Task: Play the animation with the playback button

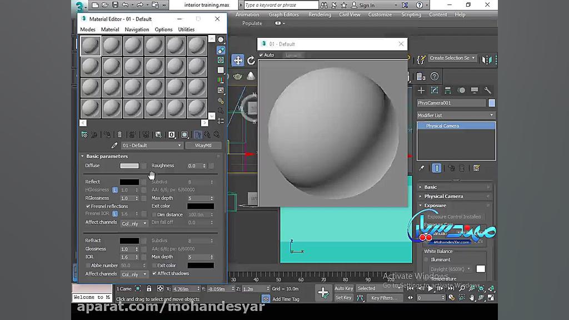Action: pos(431,288)
